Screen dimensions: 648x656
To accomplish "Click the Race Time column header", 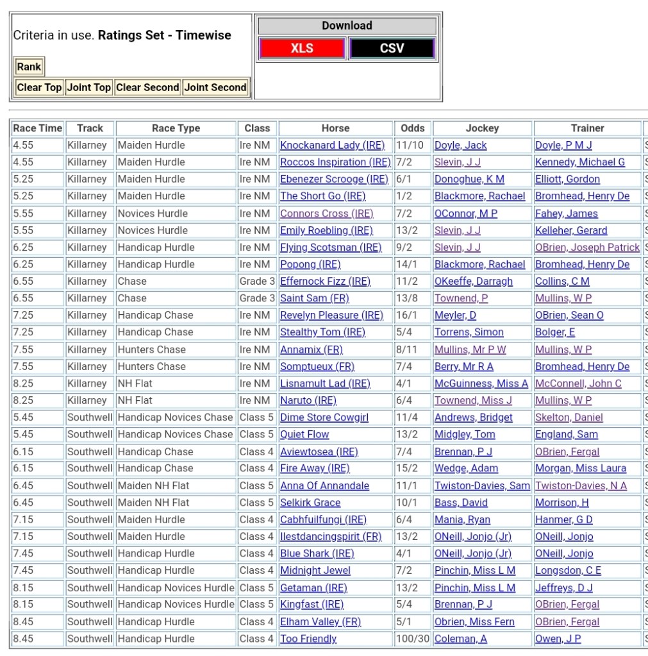I will (x=38, y=128).
